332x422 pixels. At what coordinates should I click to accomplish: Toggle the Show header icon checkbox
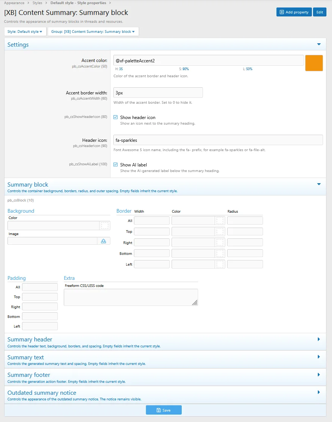[115, 117]
